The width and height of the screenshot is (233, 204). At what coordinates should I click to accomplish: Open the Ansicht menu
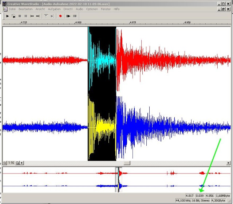(40, 9)
